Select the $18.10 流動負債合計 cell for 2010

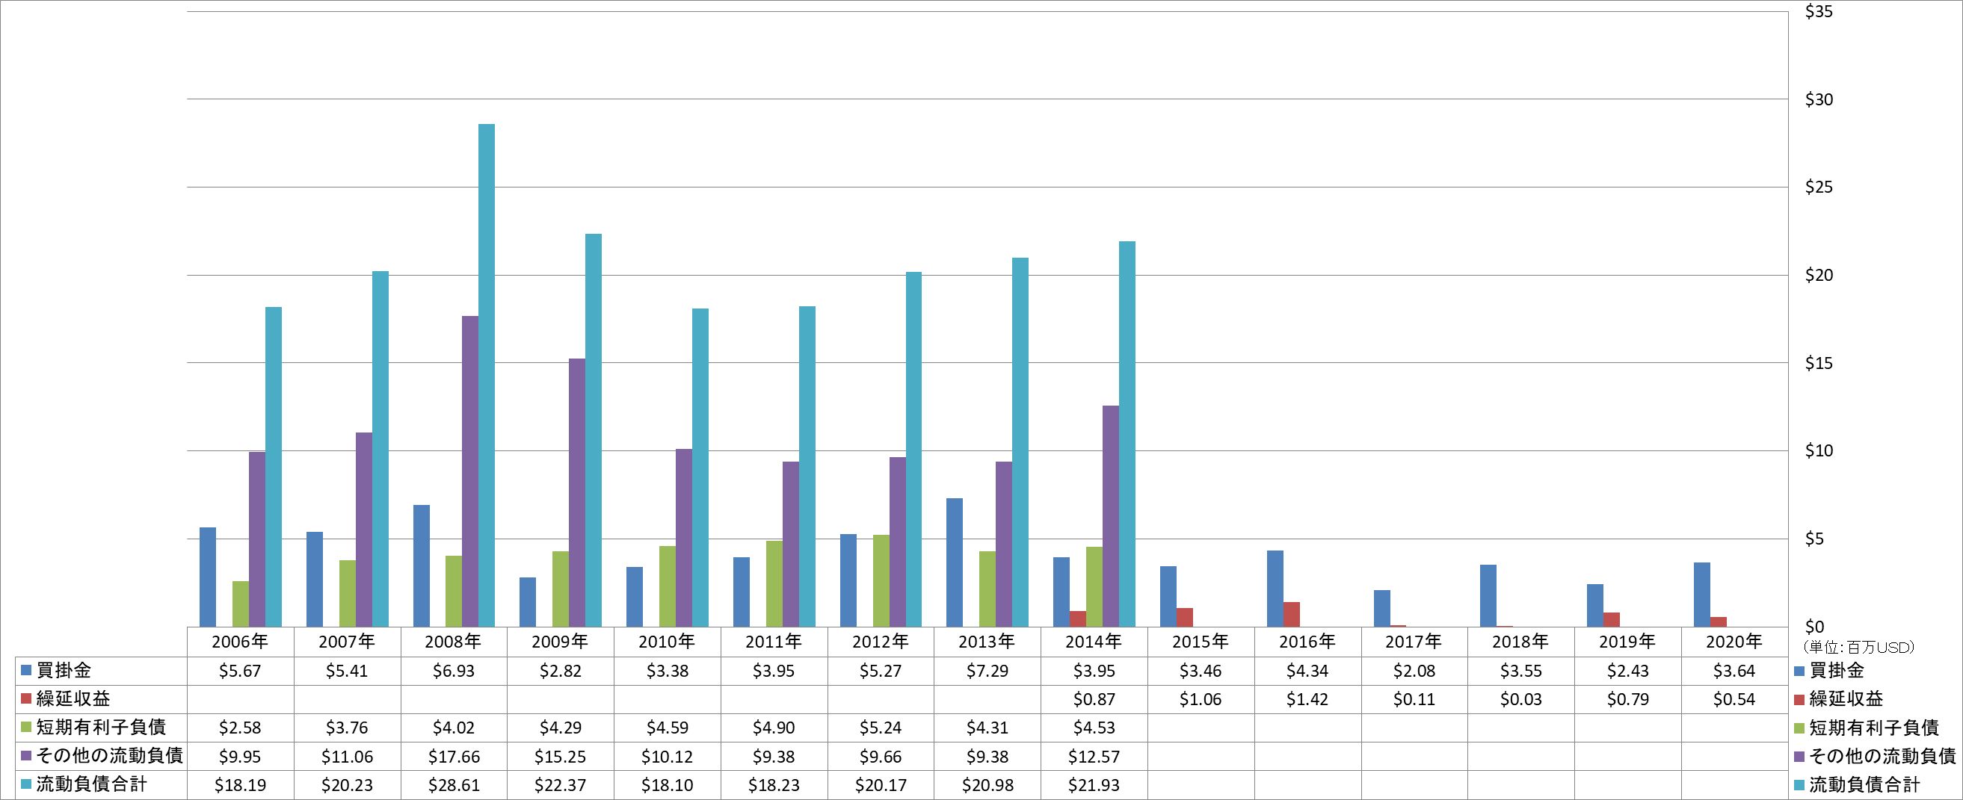click(x=667, y=786)
